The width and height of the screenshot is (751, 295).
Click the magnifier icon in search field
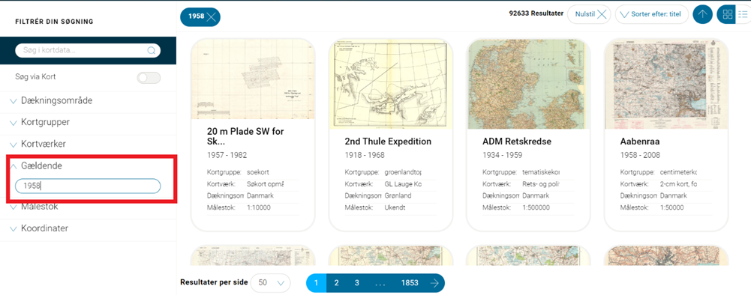[152, 50]
